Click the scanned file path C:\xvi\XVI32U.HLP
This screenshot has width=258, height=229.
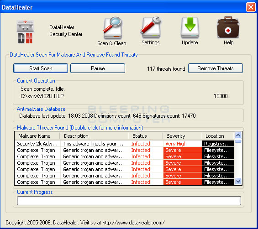click(x=42, y=96)
